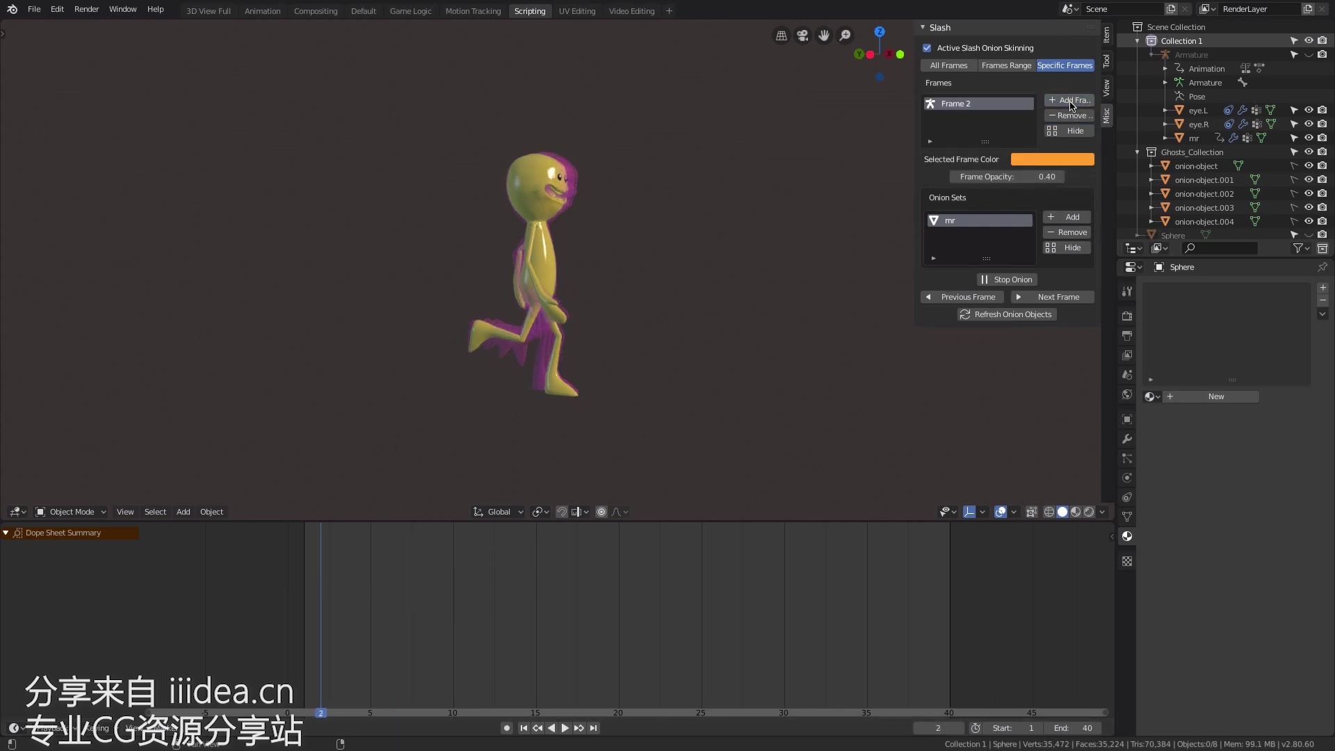Screen dimensions: 1335x751
Task: Open the Render menu in the top bar
Action: tap(86, 10)
